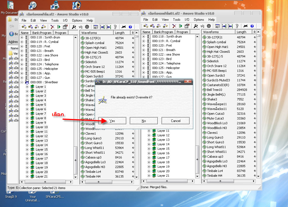Click the horizontal scrollbar under left window tree pane
Viewport: 288px width, 207px height.
point(46,182)
